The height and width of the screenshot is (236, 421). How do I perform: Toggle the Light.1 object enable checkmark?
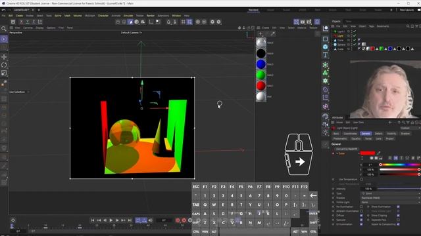[x=355, y=31]
